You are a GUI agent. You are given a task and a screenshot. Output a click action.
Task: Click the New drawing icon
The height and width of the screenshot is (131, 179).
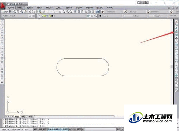[3, 12]
